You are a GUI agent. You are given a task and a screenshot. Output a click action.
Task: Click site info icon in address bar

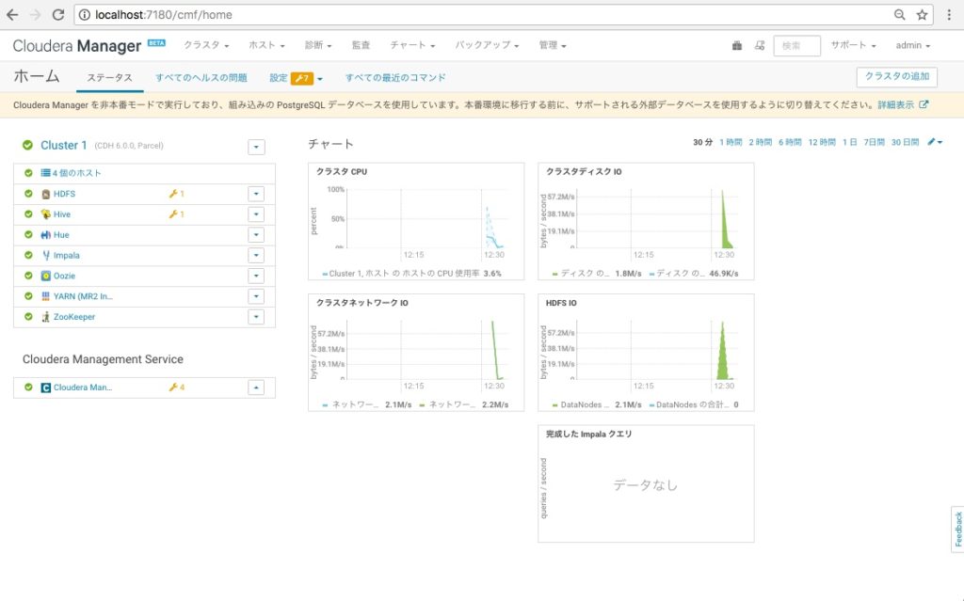point(84,15)
